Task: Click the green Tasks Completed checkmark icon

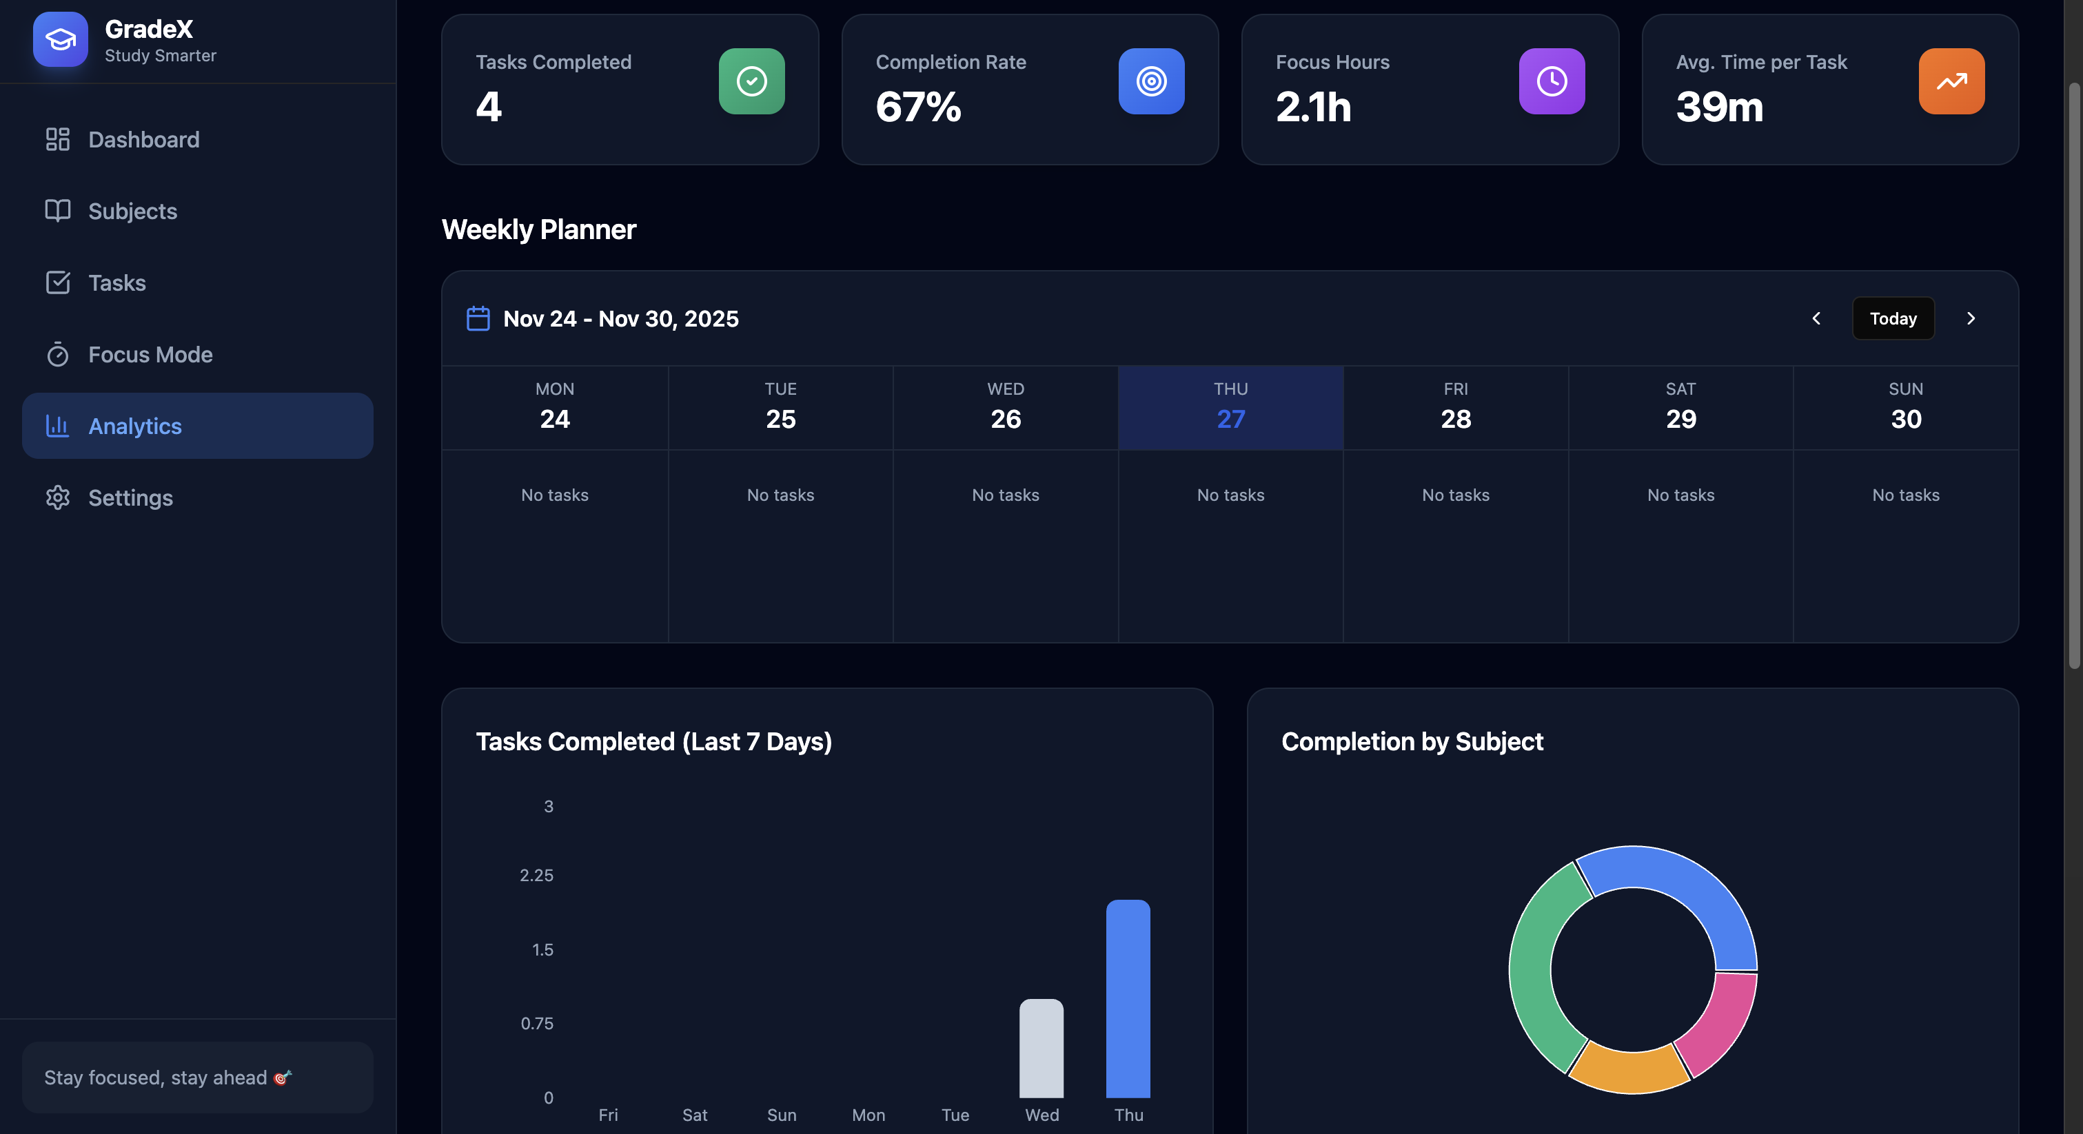Action: pyautogui.click(x=751, y=81)
